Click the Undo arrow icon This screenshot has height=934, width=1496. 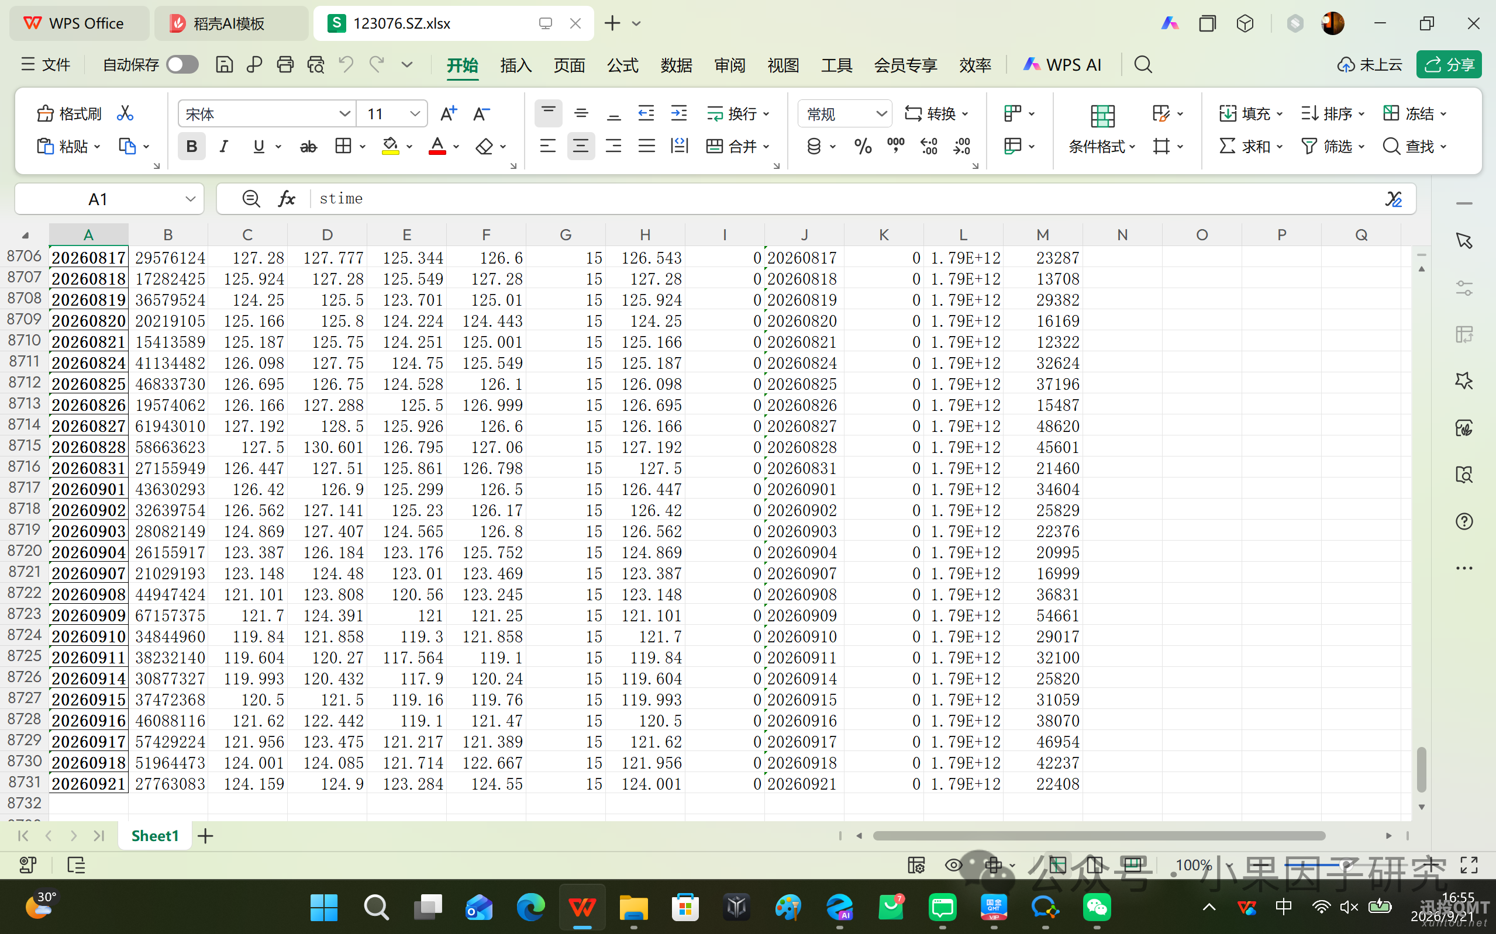click(346, 64)
